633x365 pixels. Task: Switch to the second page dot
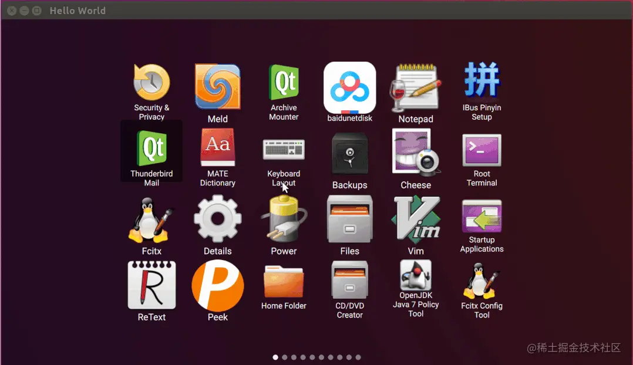pos(285,357)
